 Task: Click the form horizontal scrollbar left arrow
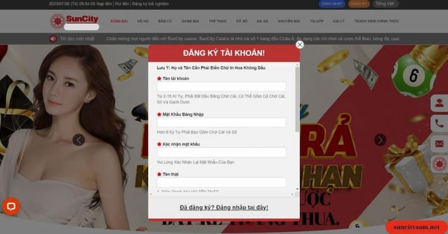(x=151, y=194)
